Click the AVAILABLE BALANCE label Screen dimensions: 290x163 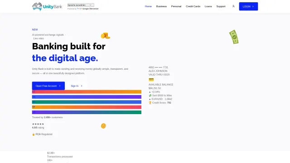(161, 85)
